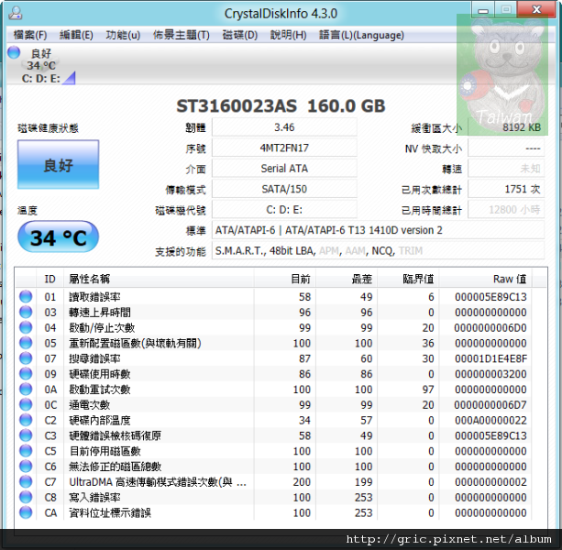Viewport: 562px width, 550px height.
Task: Click raw value 000A00000022
Action: pos(490,421)
